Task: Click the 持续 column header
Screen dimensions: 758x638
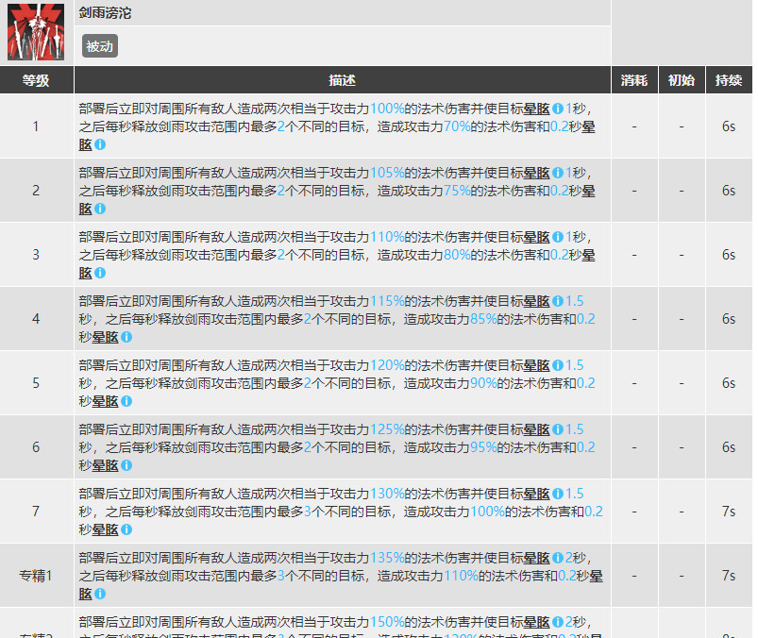Action: click(x=728, y=80)
